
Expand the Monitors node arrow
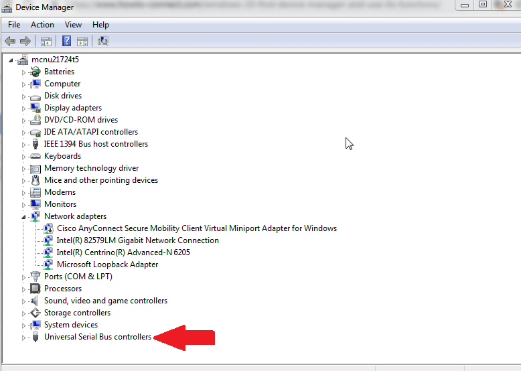[23, 205]
